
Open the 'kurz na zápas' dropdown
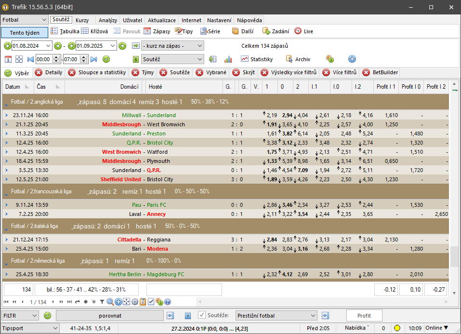172,46
